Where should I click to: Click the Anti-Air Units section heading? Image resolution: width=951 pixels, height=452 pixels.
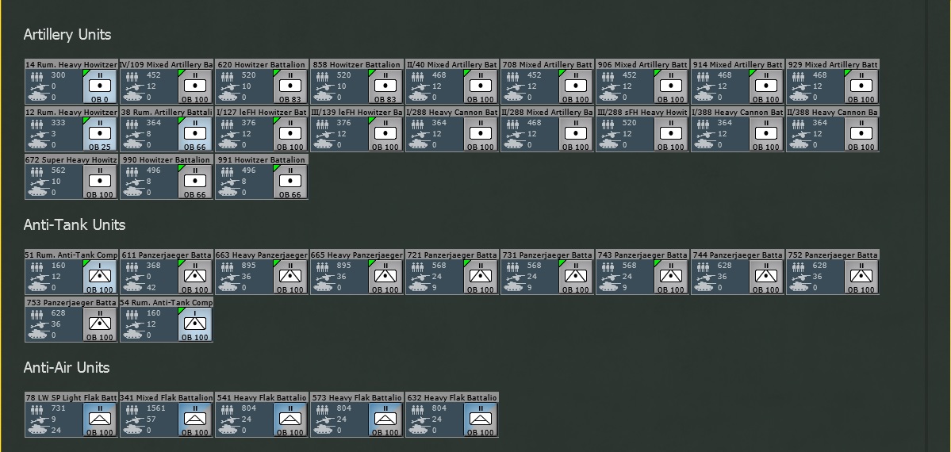tap(67, 367)
